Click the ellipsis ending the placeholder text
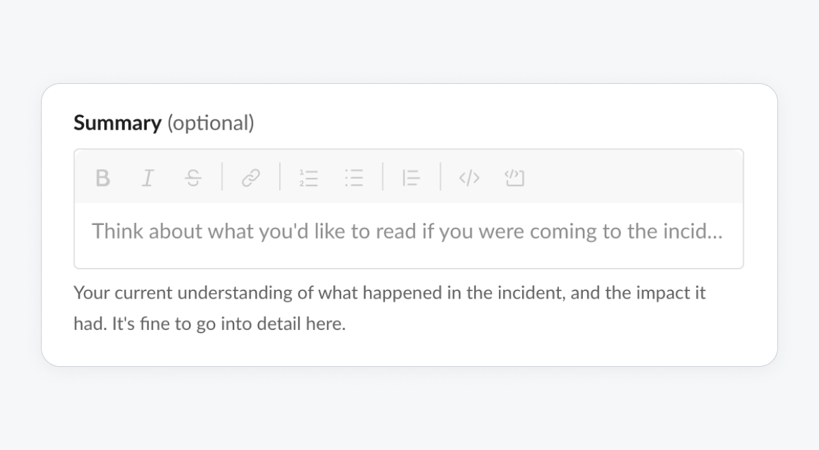Screen dimensions: 819x450 tap(715, 237)
